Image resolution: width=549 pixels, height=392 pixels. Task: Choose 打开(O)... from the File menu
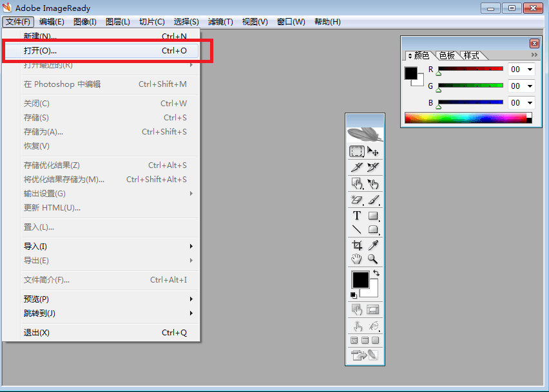click(101, 51)
